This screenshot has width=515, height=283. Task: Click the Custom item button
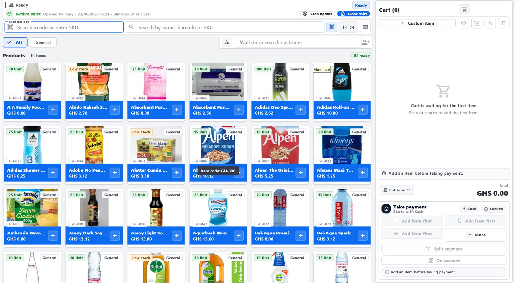[x=417, y=23]
